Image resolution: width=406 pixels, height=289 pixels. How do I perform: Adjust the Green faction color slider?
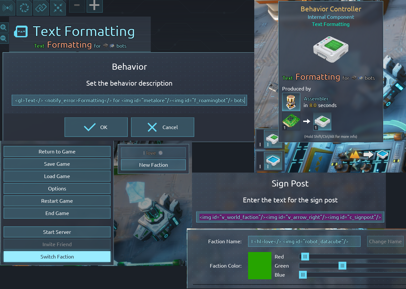click(x=342, y=266)
